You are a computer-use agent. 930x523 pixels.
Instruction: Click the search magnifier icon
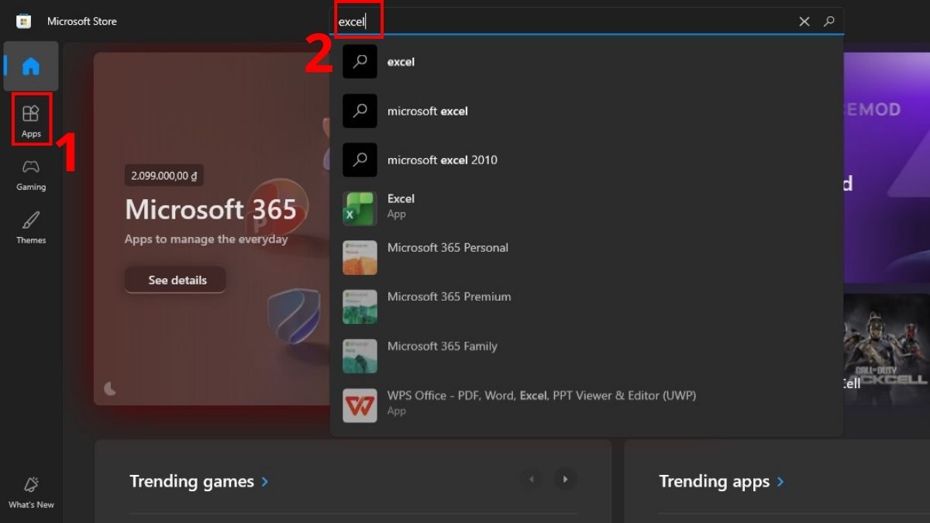pyautogui.click(x=829, y=21)
